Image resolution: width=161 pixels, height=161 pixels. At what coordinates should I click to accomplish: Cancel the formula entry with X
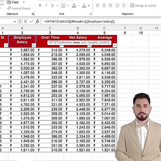(25, 21)
